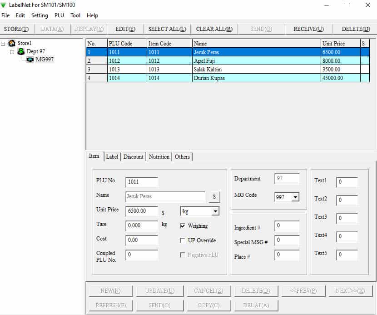The width and height of the screenshot is (377, 315).
Task: Click the Unit Price input field
Action: click(142, 211)
